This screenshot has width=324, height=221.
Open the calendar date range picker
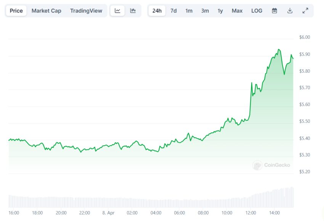click(274, 11)
